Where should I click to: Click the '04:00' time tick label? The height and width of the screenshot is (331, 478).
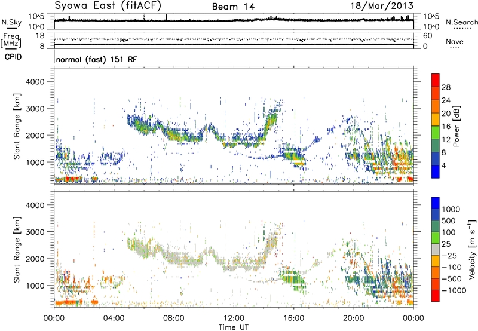114,318
